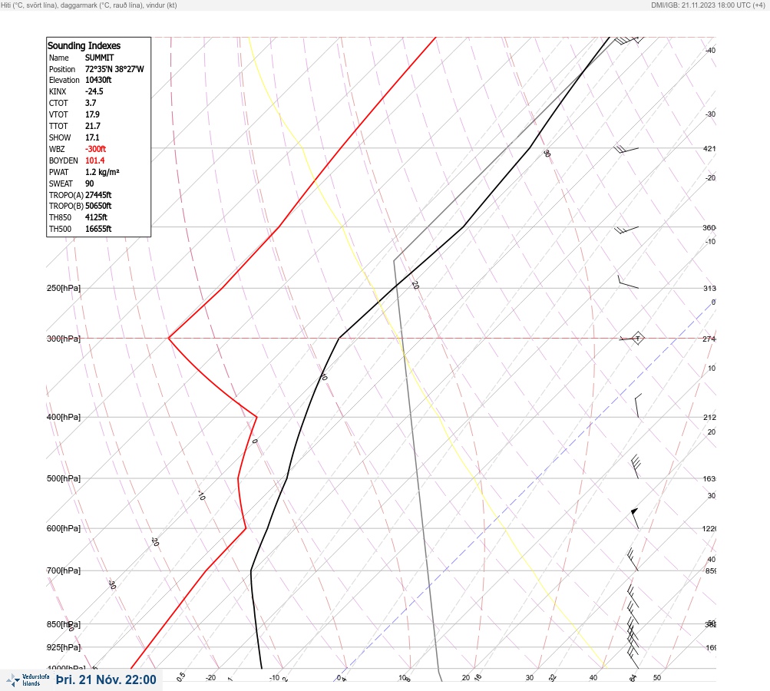Click the wind barb at 500 hPa
The height and width of the screenshot is (691, 770).
(636, 467)
